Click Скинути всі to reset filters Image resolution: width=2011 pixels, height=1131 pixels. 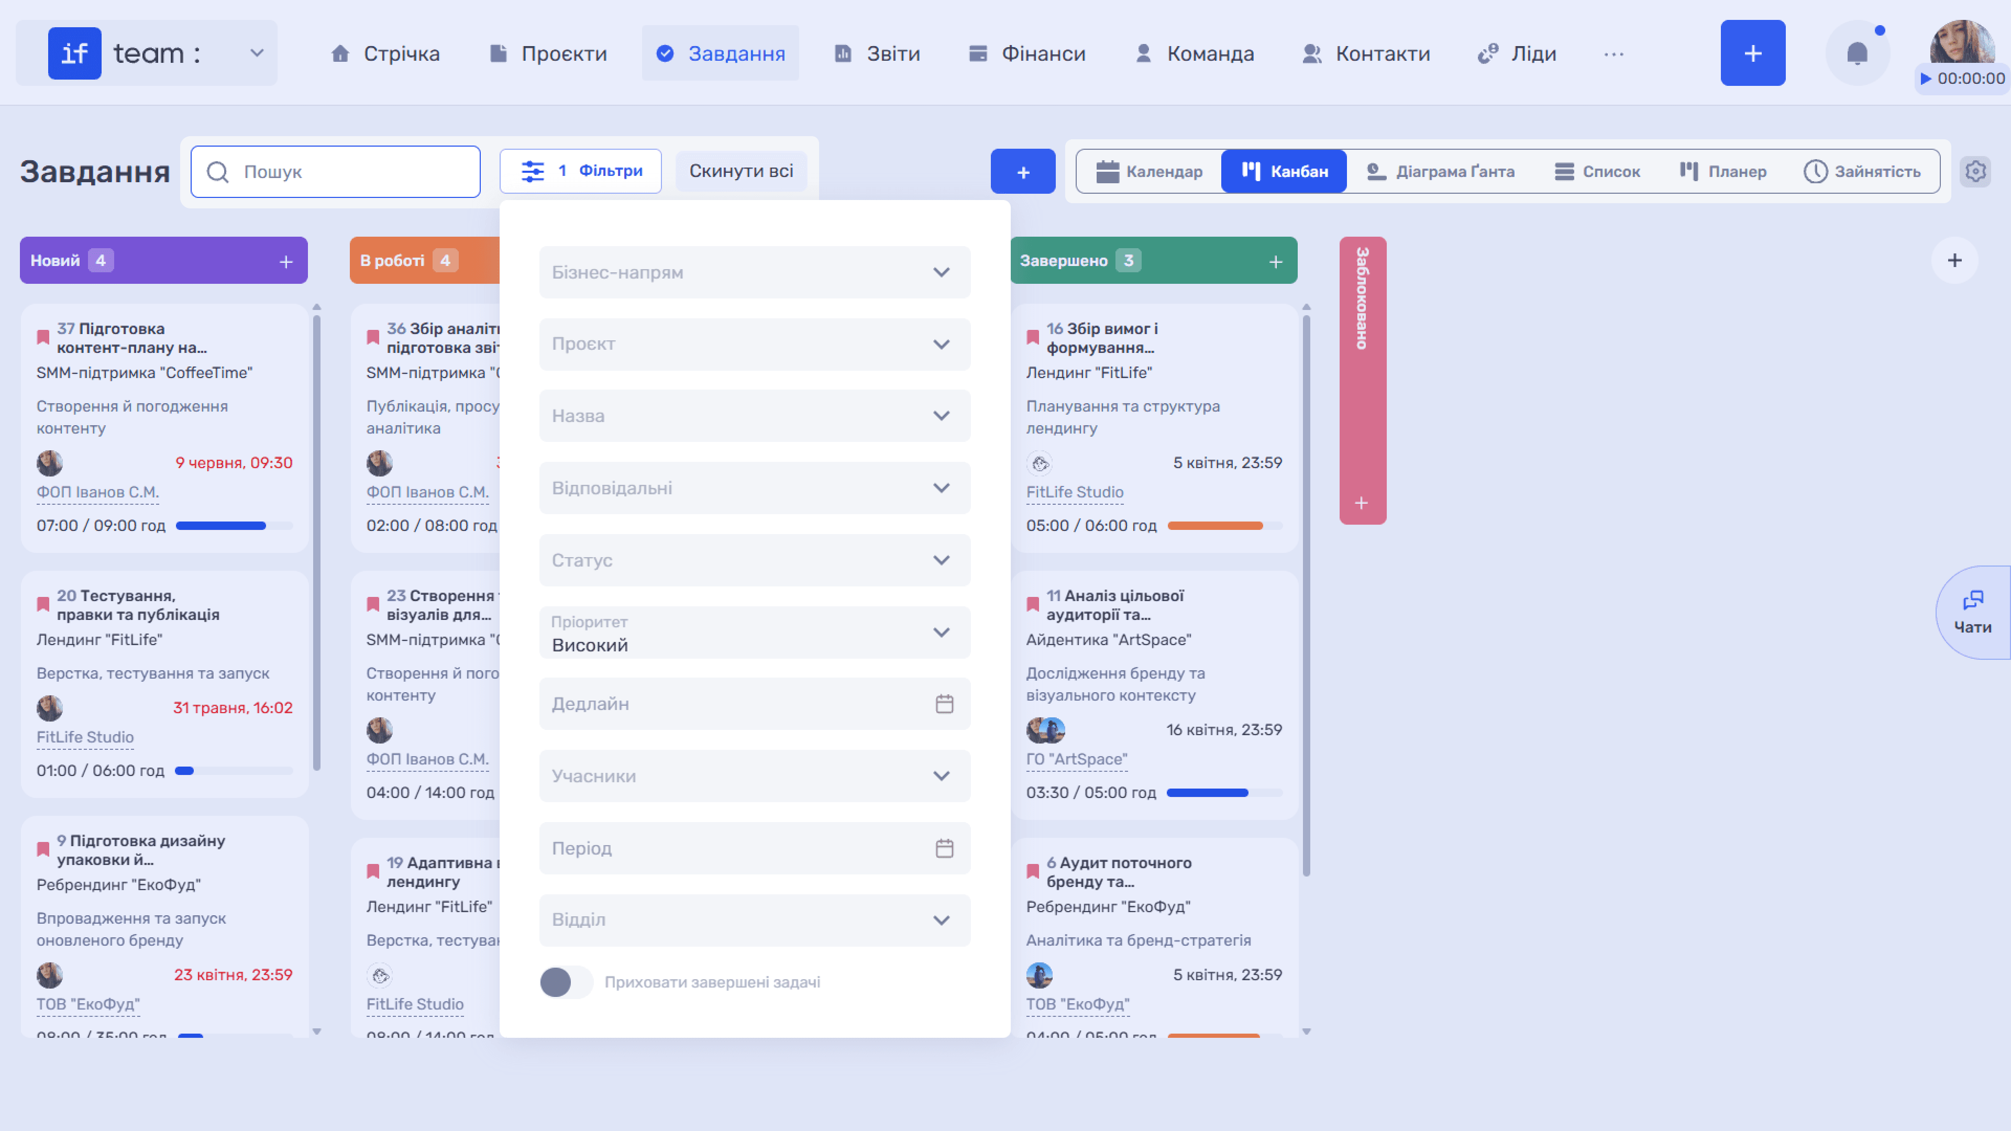[741, 171]
